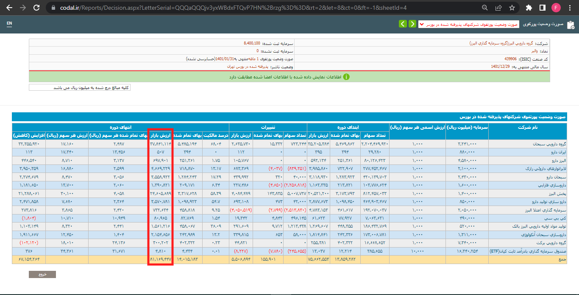
Task: Click the green info icon in confirmation banner
Action: tap(346, 77)
